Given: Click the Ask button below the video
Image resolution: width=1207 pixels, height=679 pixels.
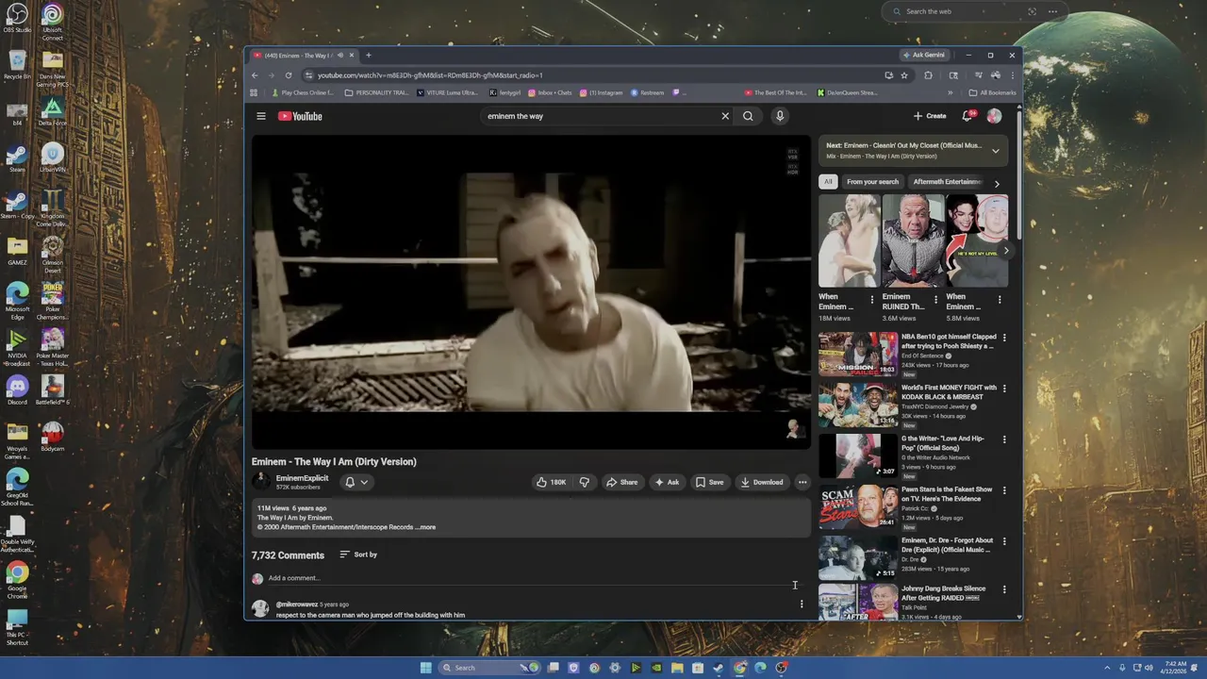Looking at the screenshot, I should click(667, 482).
